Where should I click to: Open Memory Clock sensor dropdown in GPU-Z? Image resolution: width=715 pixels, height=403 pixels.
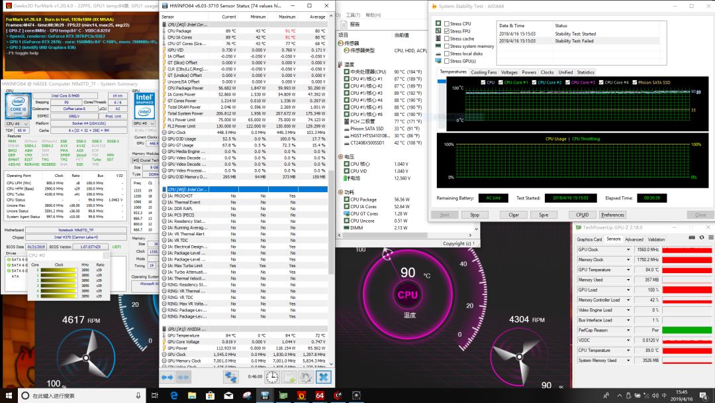click(628, 260)
